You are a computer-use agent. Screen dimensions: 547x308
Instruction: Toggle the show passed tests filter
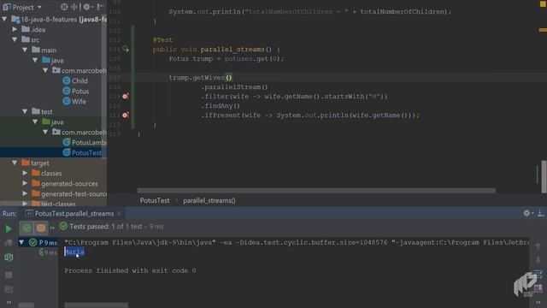click(x=26, y=228)
